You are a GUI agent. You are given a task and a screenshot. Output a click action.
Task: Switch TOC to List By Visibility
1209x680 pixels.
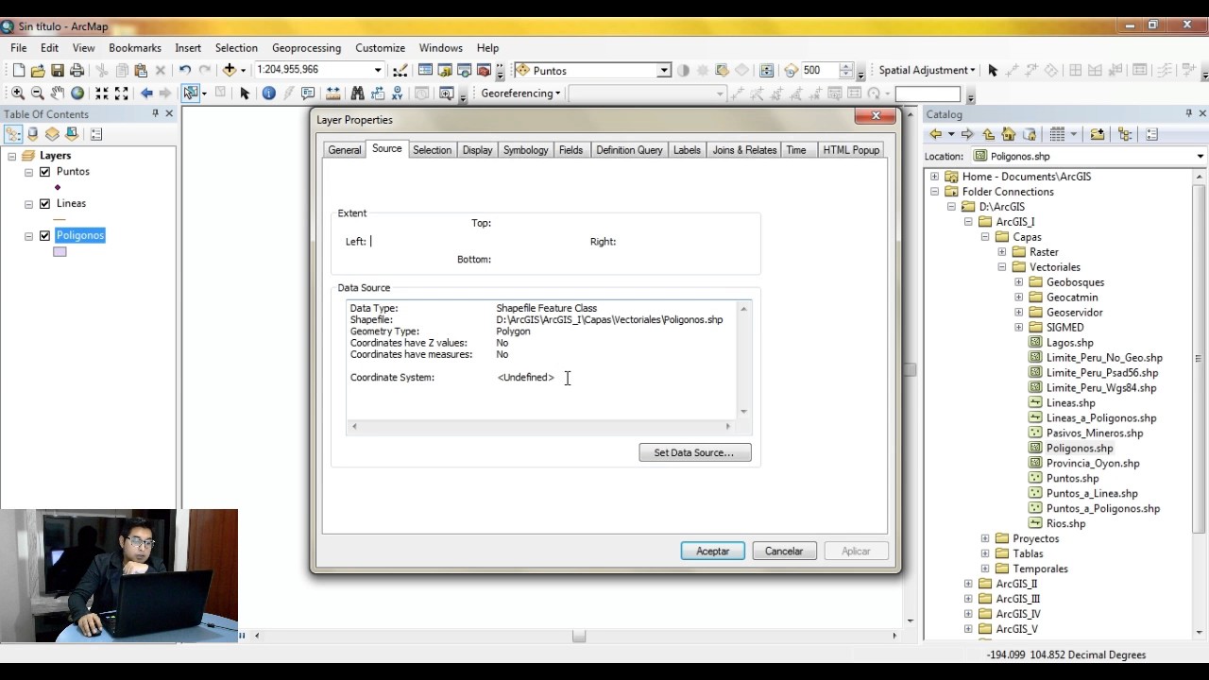[52, 134]
